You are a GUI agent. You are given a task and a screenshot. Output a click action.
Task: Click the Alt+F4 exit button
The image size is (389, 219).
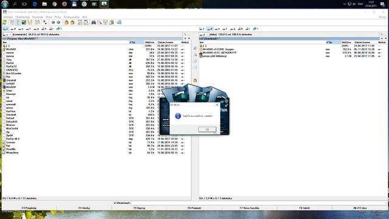[x=360, y=208]
